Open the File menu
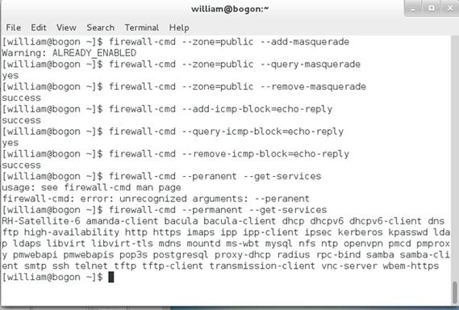Image resolution: width=459 pixels, height=310 pixels. (14, 27)
